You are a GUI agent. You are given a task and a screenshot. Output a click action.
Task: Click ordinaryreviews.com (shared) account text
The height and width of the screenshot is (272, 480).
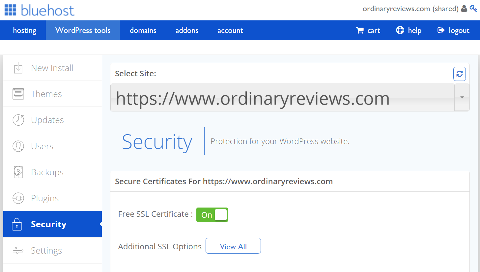tap(410, 9)
